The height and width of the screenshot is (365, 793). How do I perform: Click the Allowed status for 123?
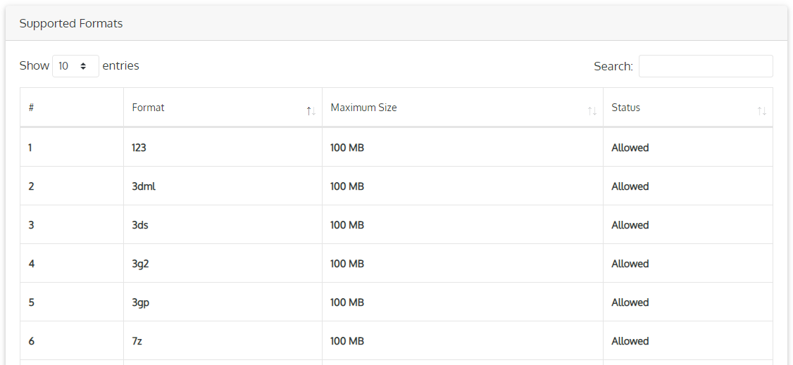(x=630, y=148)
